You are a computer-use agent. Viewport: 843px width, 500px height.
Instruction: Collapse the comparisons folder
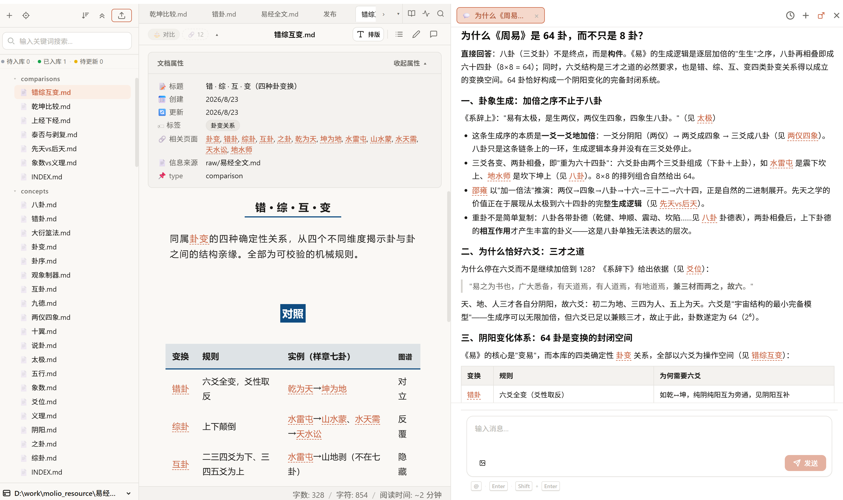coord(15,79)
